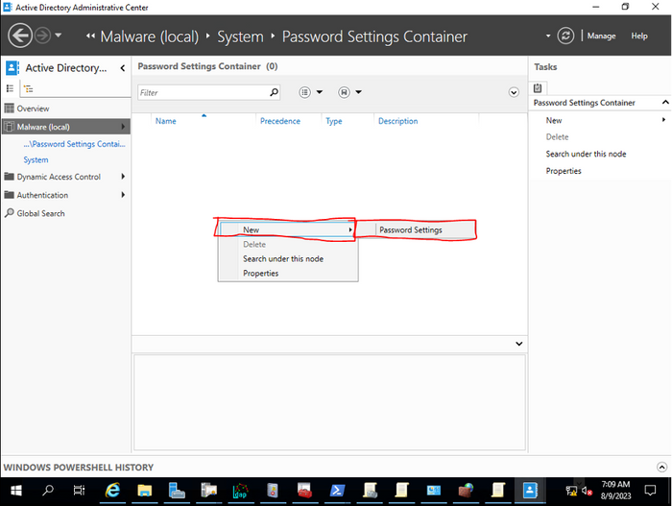Click Delete in the Tasks pane
Image resolution: width=672 pixels, height=506 pixels.
pyautogui.click(x=557, y=137)
